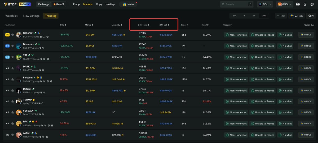
Task: Open the user profile icon
Action: 298,4
